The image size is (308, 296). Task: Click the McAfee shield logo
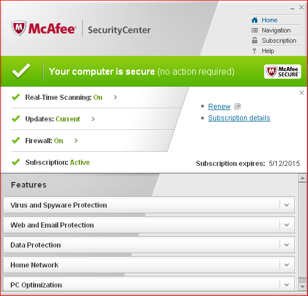19,28
